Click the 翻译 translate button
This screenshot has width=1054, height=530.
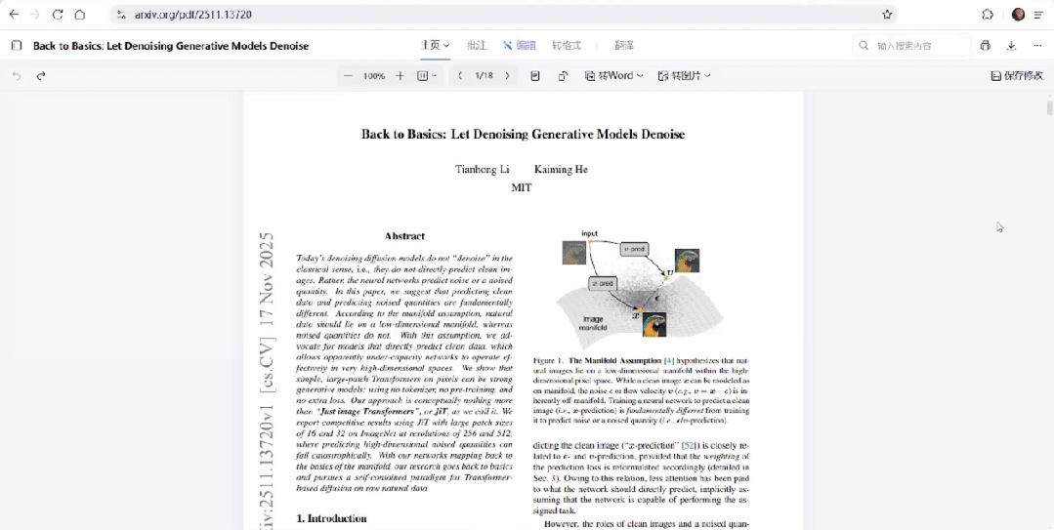tap(624, 46)
